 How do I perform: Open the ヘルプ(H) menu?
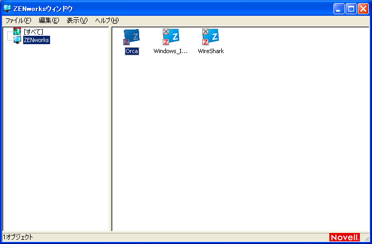pyautogui.click(x=107, y=21)
